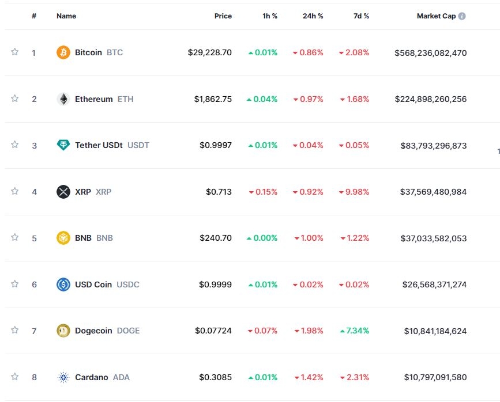Sort by the 24h % column header
500x402 pixels.
[x=313, y=16]
